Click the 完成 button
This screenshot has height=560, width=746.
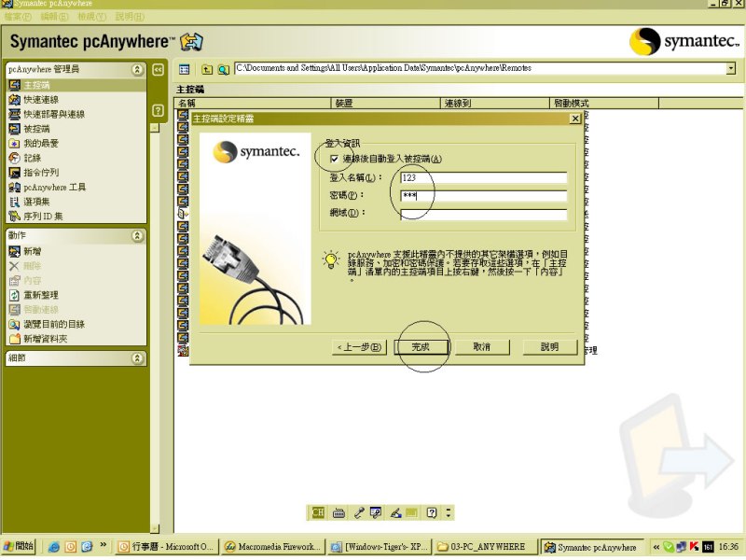click(x=421, y=347)
